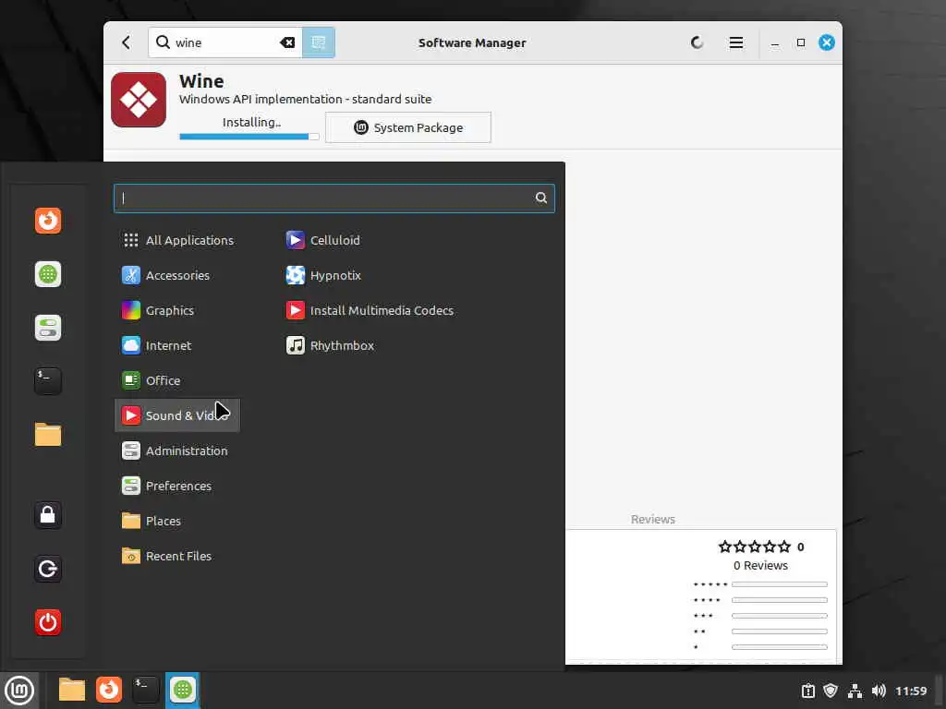Click the red power off icon

(x=48, y=622)
